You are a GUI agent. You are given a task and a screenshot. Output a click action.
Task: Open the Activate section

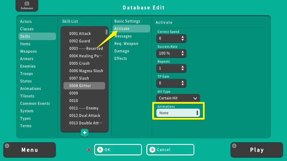pos(131,29)
